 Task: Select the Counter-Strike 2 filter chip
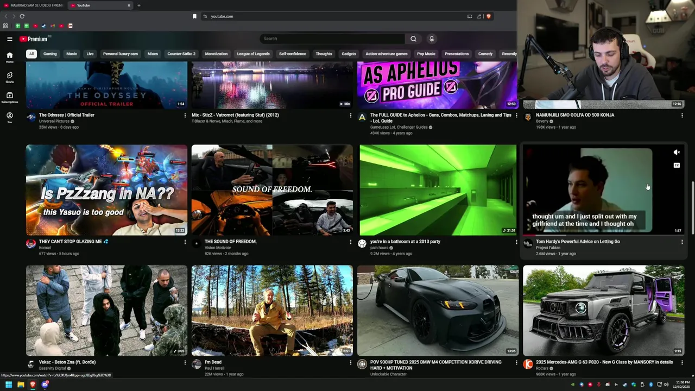pyautogui.click(x=181, y=54)
